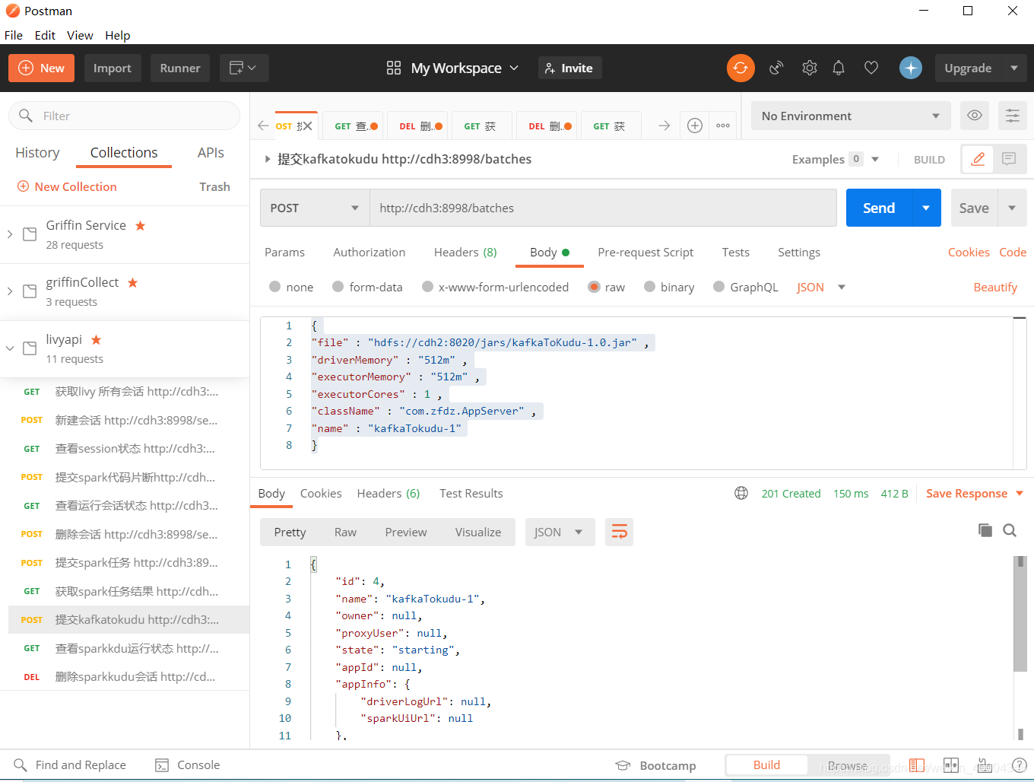This screenshot has width=1034, height=782.
Task: Open the Find and Replace panel
Action: (x=70, y=765)
